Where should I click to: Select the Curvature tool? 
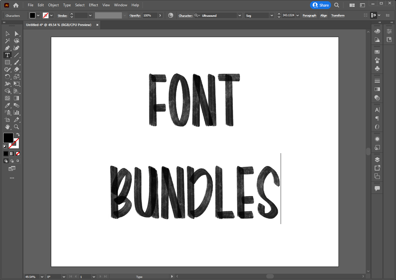(x=16, y=48)
